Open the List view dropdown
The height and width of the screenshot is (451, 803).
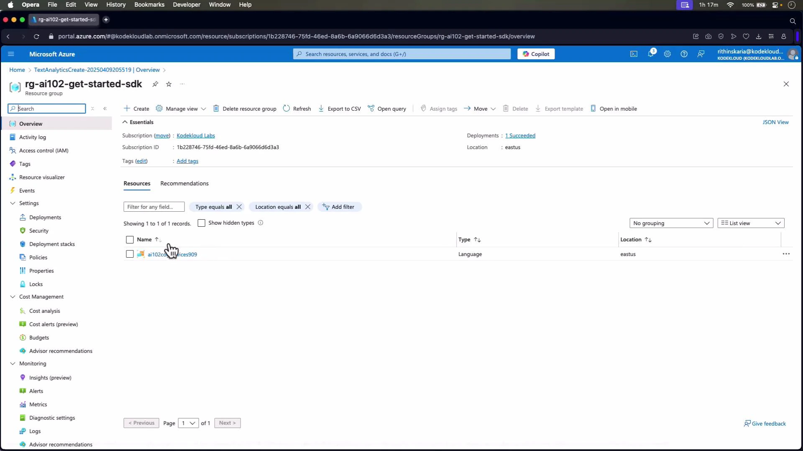point(751,223)
